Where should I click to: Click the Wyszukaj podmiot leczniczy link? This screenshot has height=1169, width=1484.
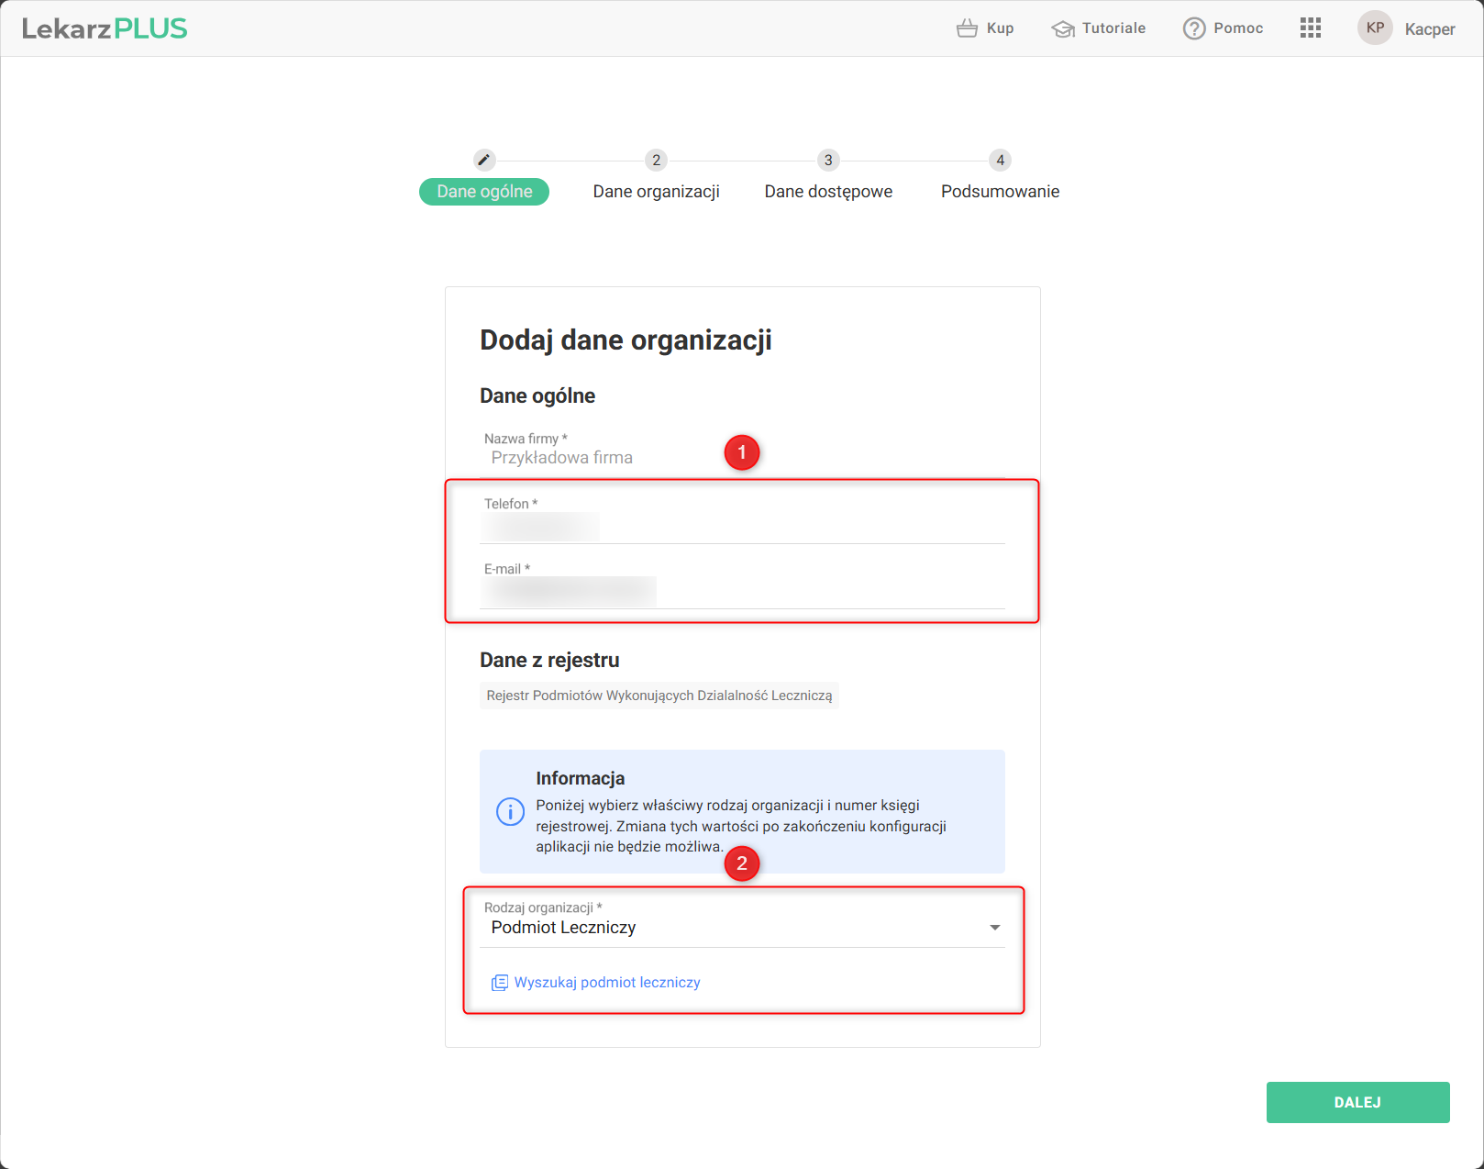(607, 983)
